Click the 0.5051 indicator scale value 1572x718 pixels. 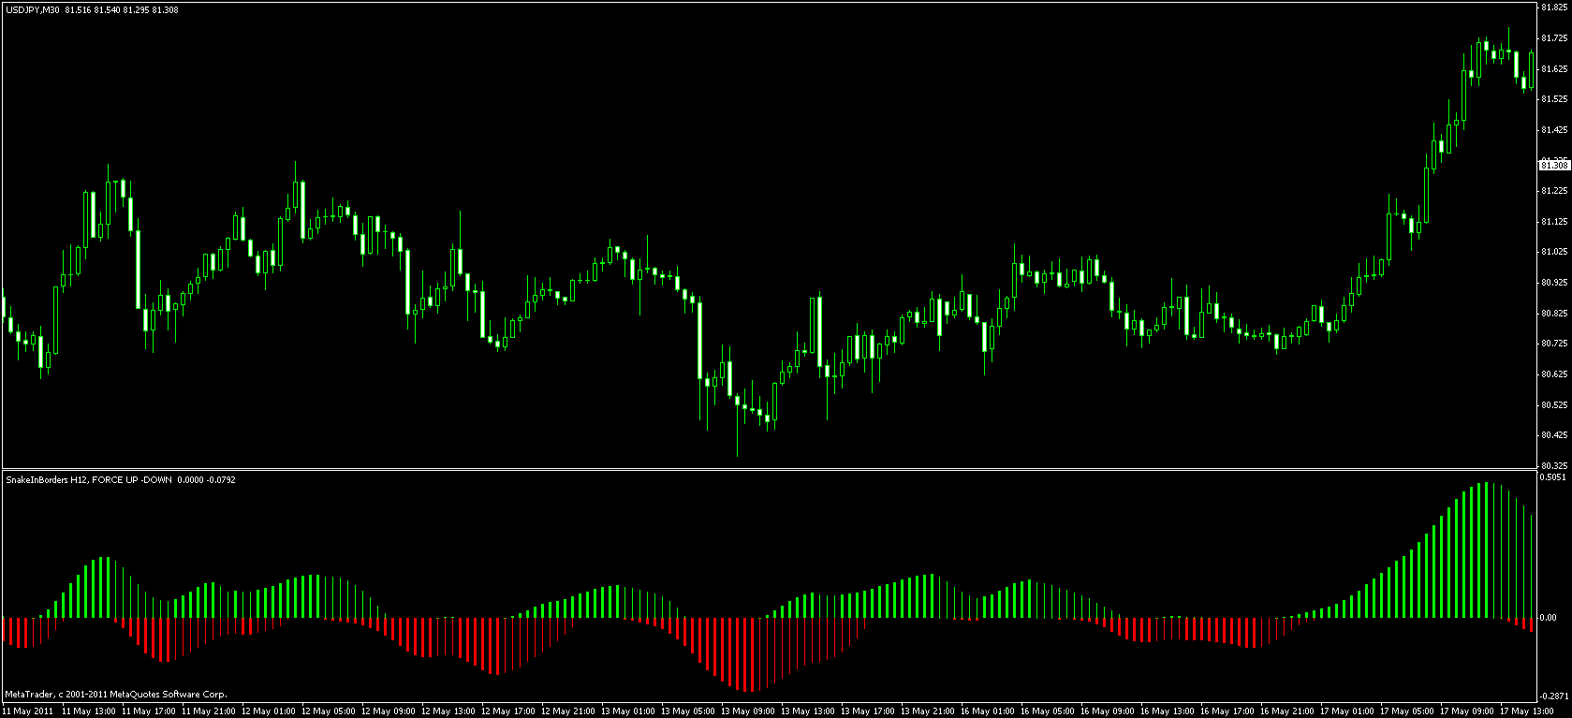(1554, 477)
